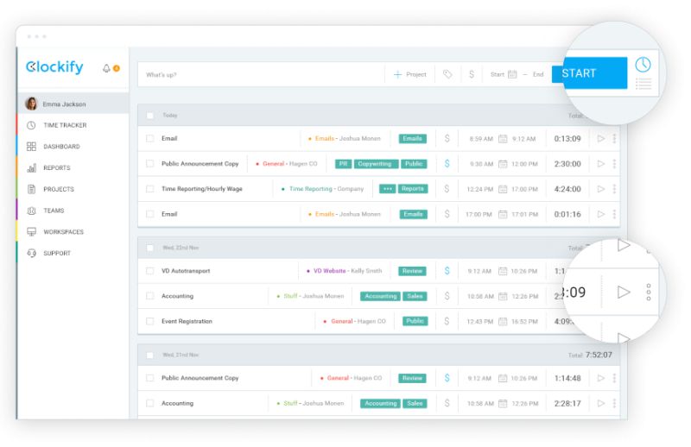Toggle billable on VD Autotransport entry
Viewport: 691px width, 447px height.
tap(447, 271)
